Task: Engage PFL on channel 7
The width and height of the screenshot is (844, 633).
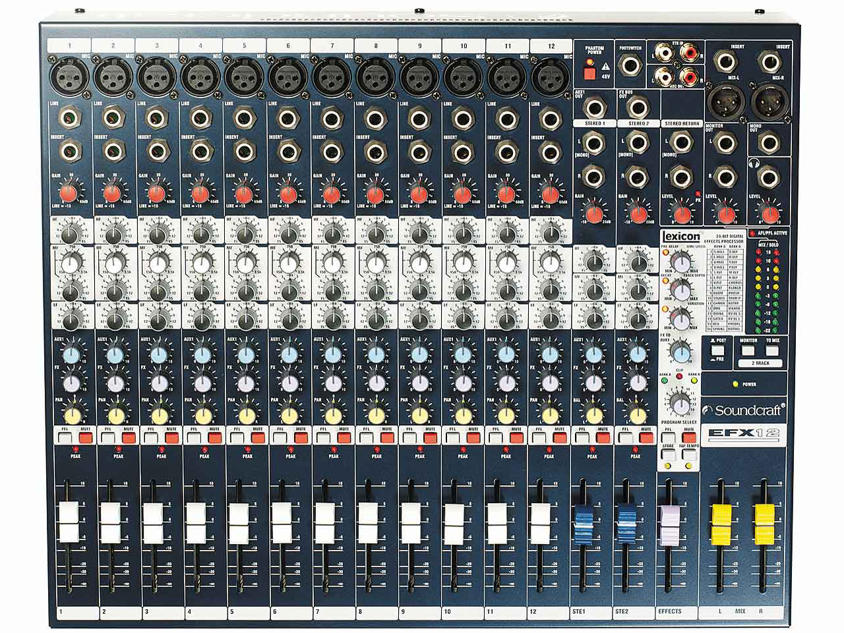Action: click(322, 437)
